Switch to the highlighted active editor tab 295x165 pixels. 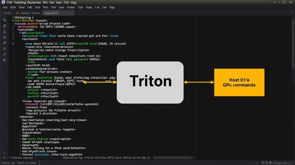(x=58, y=13)
